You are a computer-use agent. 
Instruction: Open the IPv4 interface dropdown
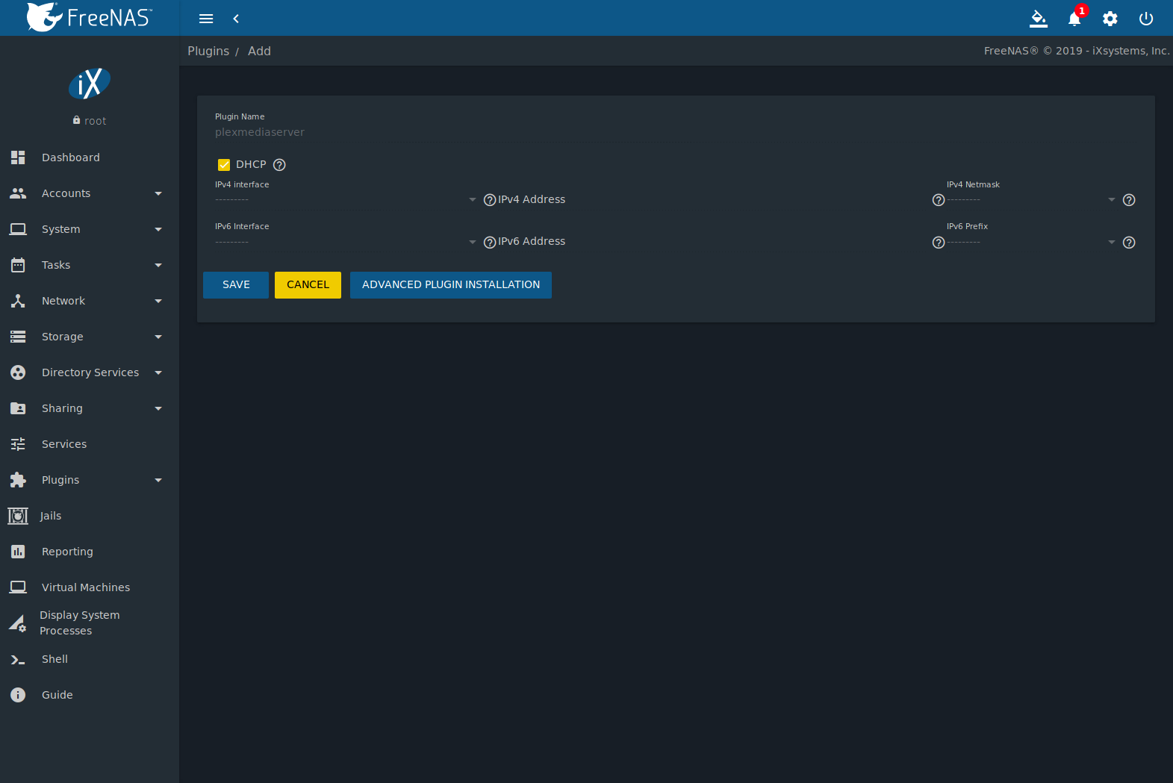click(x=346, y=200)
